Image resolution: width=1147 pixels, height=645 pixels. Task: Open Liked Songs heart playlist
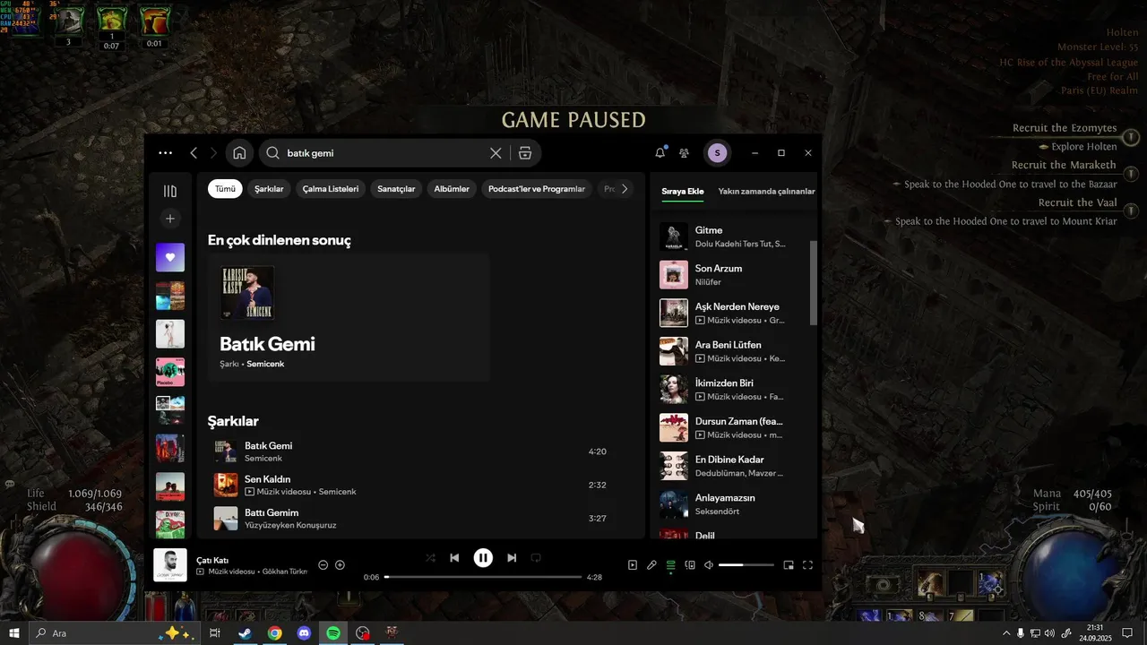coord(170,257)
